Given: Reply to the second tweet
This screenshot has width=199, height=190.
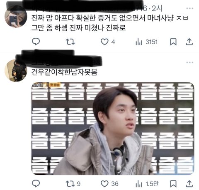Looking at the screenshot, I should pos(36,184).
